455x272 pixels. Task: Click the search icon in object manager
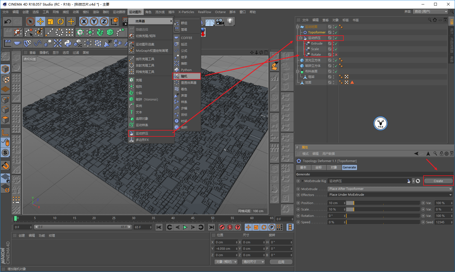430,20
